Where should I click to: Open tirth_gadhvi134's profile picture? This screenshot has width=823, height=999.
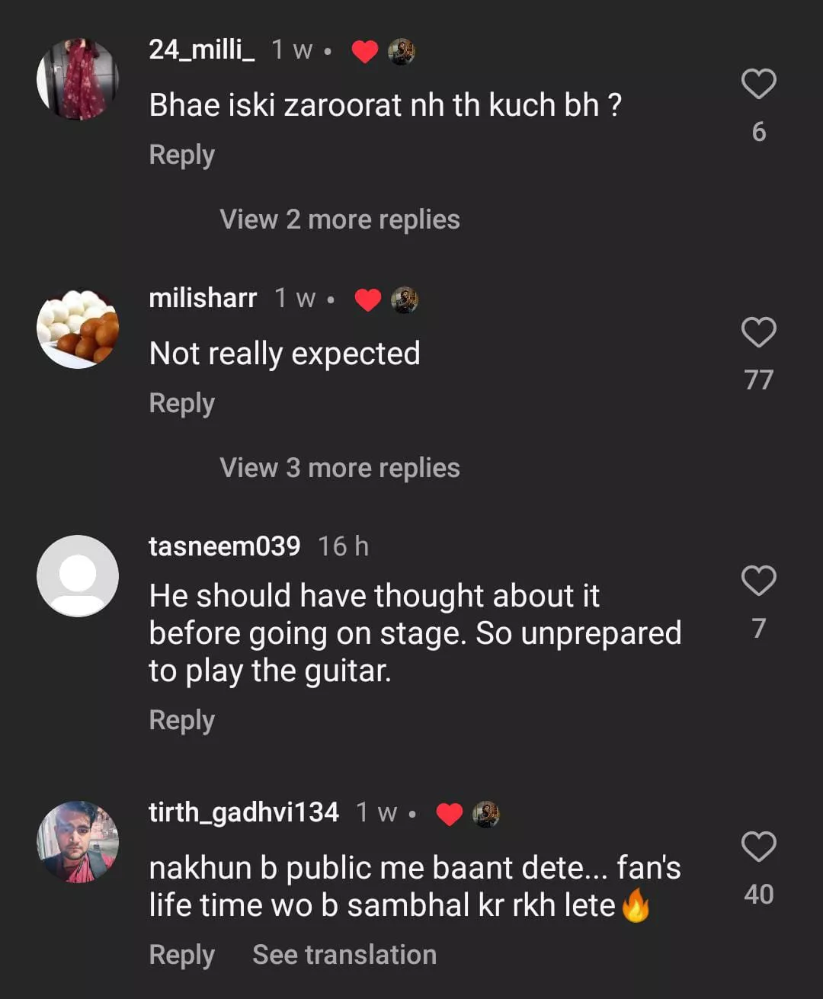(78, 842)
